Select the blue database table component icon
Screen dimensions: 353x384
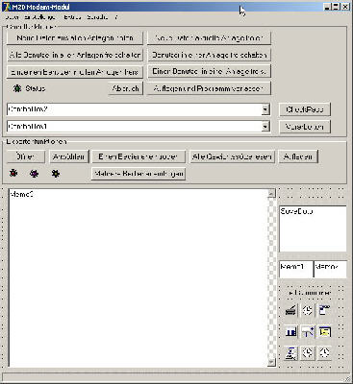click(x=290, y=332)
